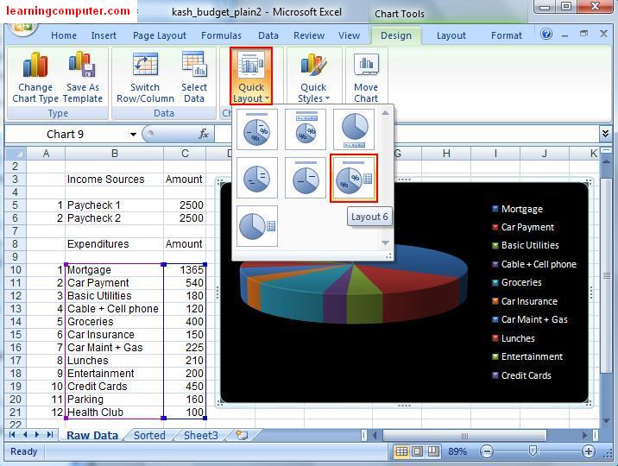Switch to Page Layout view in status bar

point(418,451)
